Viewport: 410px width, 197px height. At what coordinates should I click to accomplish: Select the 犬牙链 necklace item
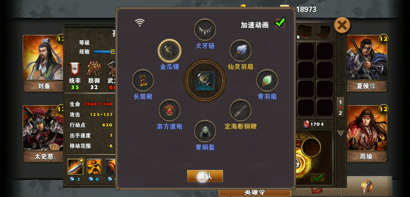205,30
